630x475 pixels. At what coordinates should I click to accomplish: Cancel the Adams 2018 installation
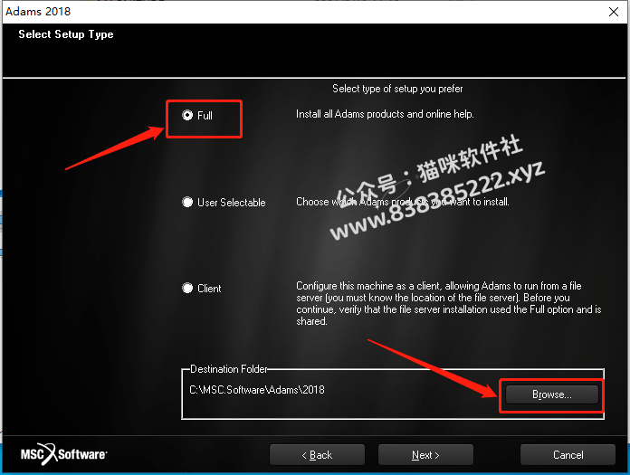coord(568,454)
